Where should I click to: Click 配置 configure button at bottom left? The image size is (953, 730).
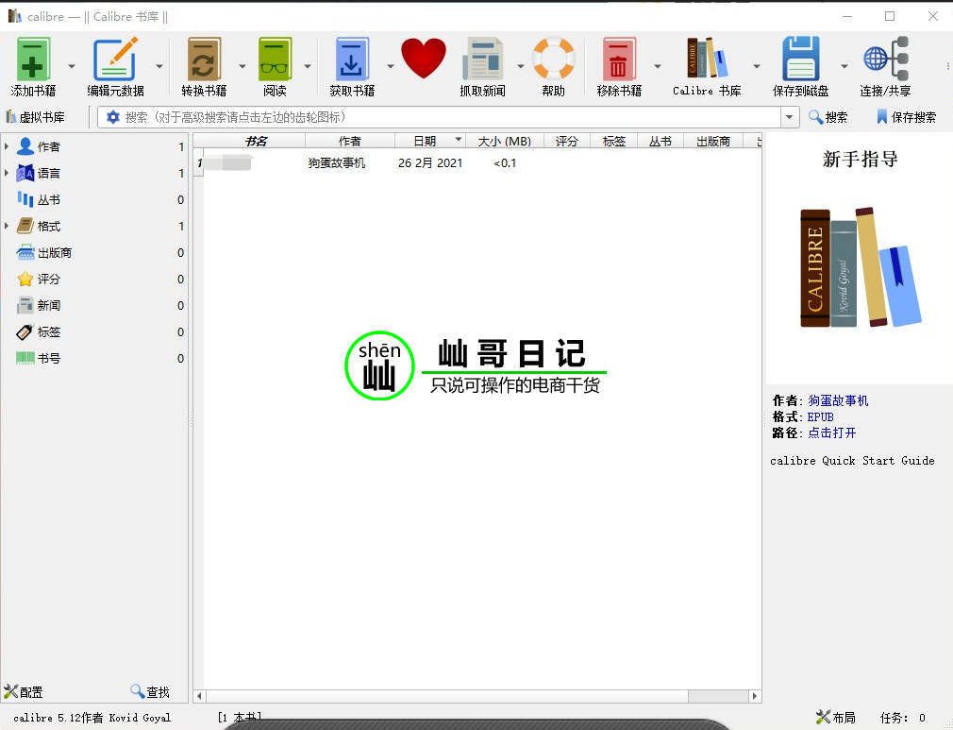point(23,691)
